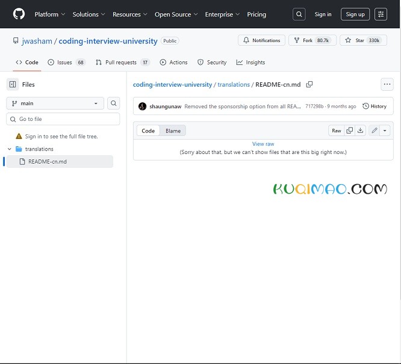
Task: Open the Raw file button
Action: 337,131
